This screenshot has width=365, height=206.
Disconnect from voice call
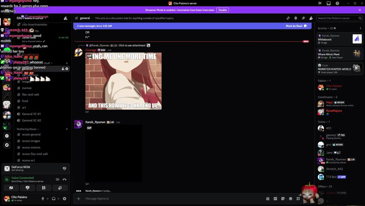point(64,179)
